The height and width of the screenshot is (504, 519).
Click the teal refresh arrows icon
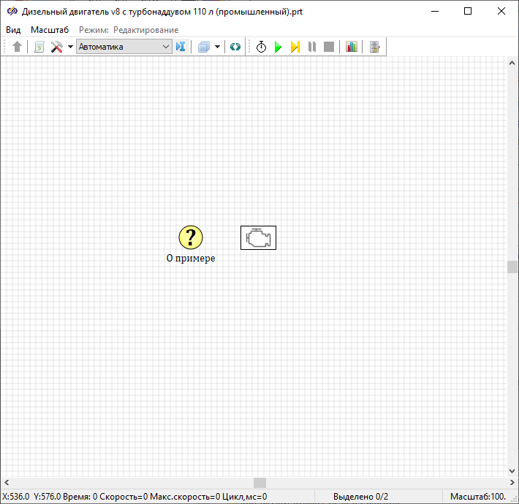pos(235,47)
